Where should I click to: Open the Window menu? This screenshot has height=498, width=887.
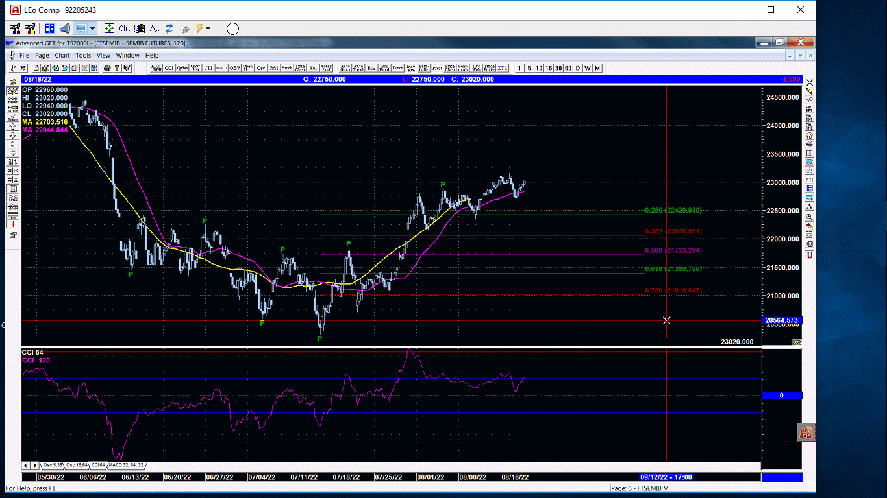coord(128,56)
